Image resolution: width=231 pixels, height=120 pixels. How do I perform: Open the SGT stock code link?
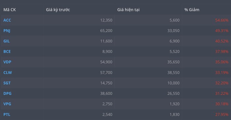tap(7, 83)
